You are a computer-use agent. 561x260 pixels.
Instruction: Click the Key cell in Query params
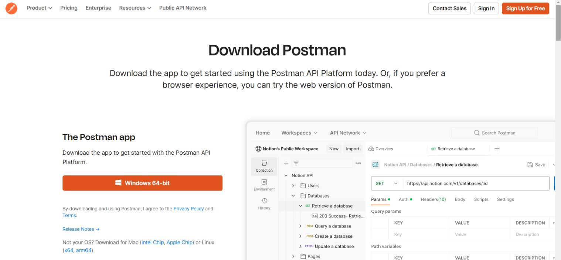(x=419, y=235)
